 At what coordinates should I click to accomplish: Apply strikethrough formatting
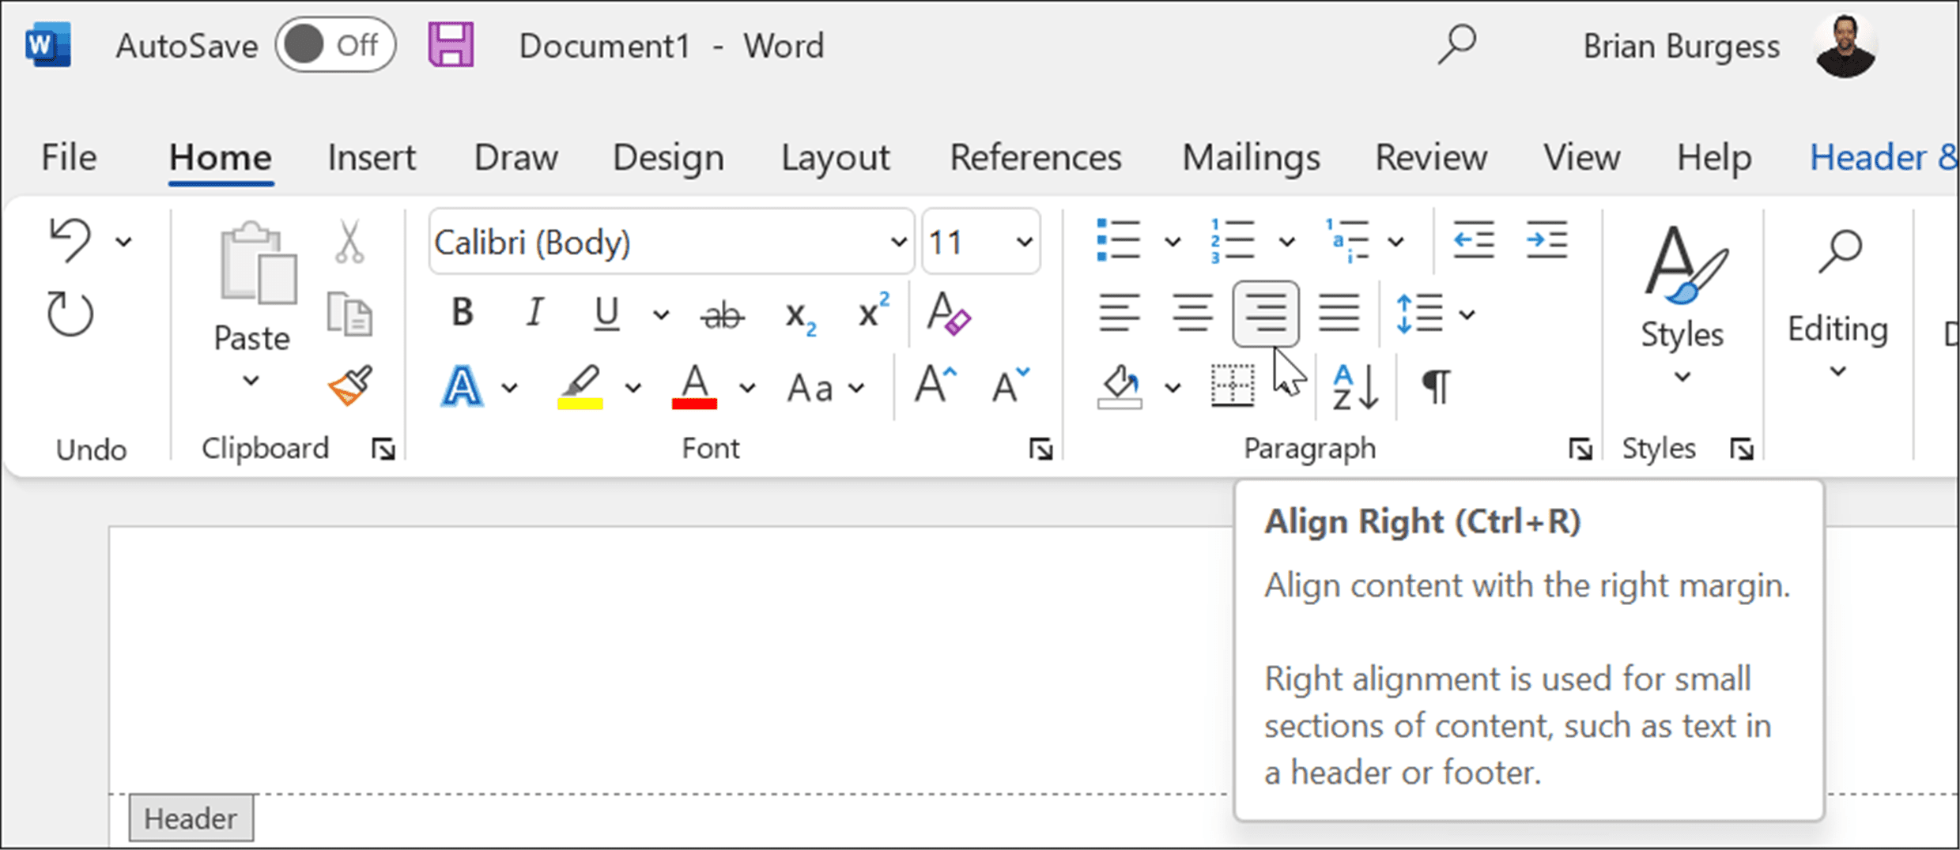722,314
